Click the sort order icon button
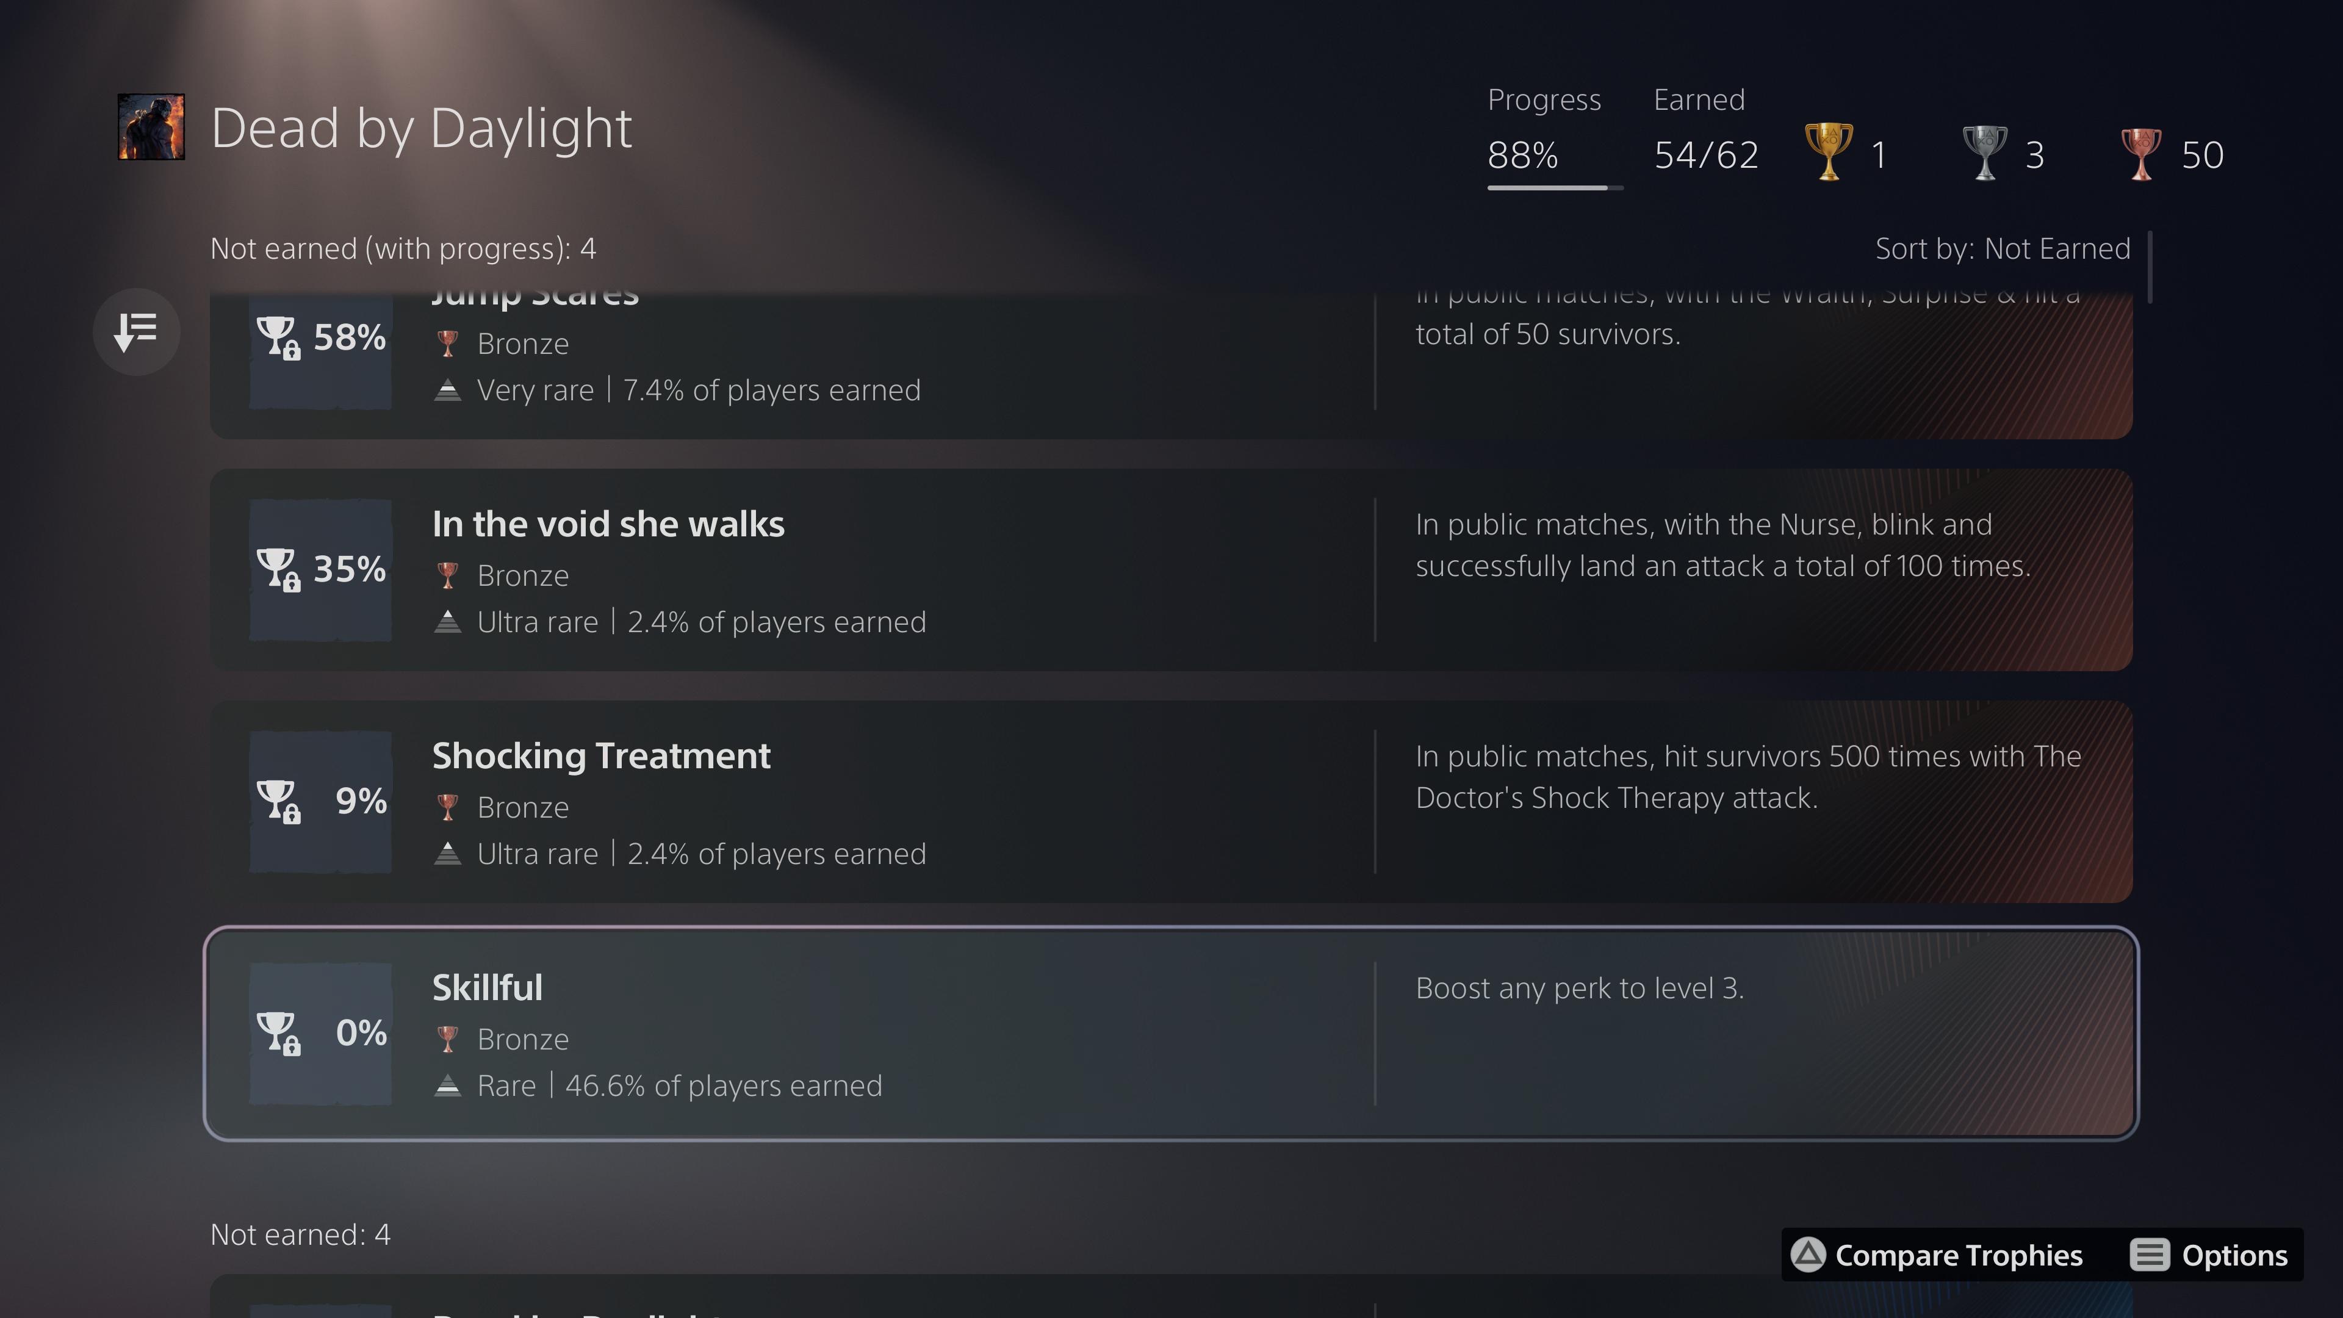 coord(137,332)
